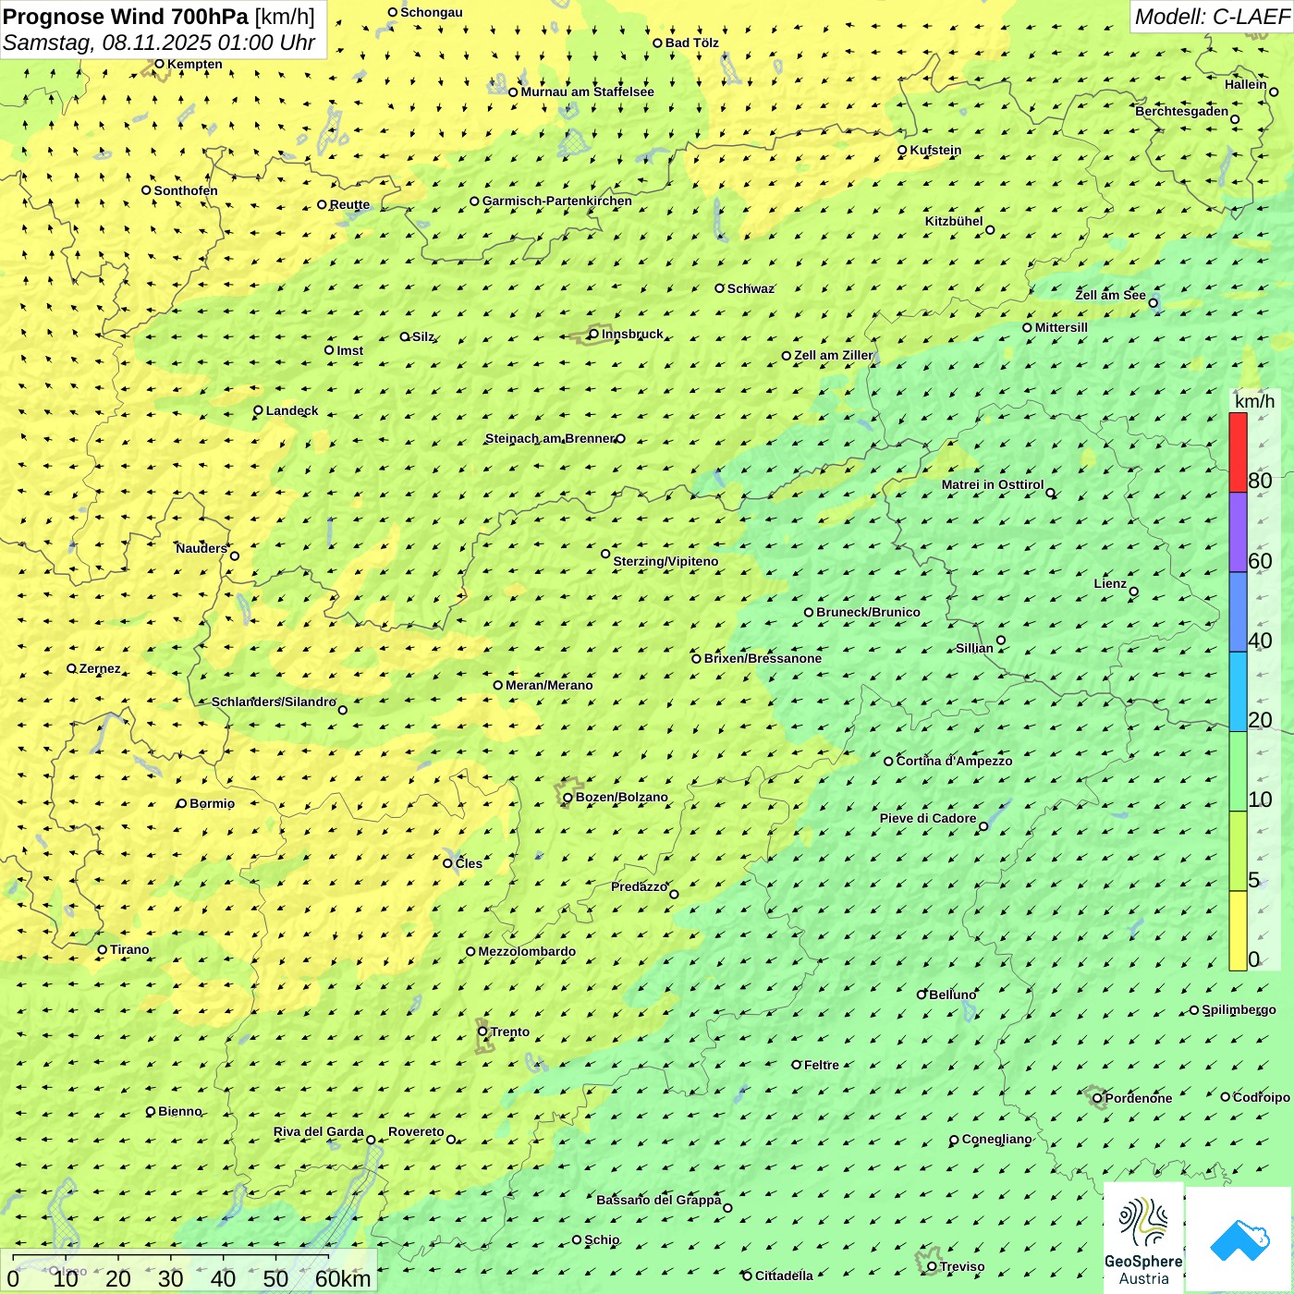The width and height of the screenshot is (1294, 1294).
Task: Click the yellow 0 km/h legend color
Action: pyautogui.click(x=1238, y=931)
